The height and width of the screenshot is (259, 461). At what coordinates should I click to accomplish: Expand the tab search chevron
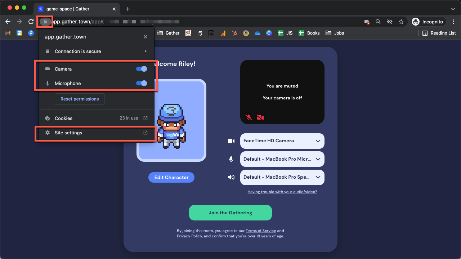click(453, 9)
